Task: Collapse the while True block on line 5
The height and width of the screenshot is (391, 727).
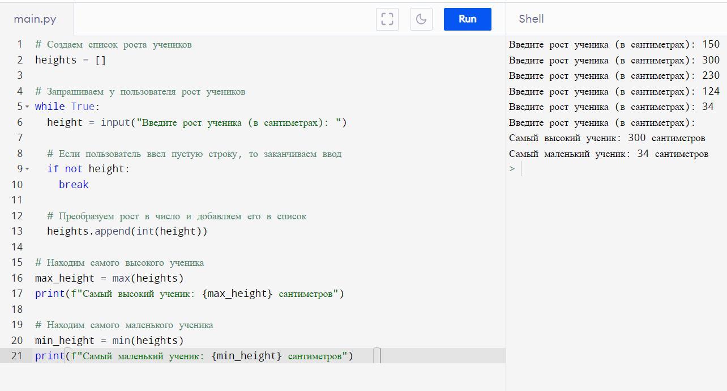Action: [27, 107]
